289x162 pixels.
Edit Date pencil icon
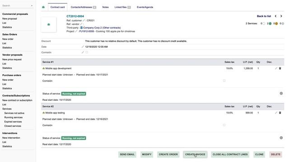(83, 47)
